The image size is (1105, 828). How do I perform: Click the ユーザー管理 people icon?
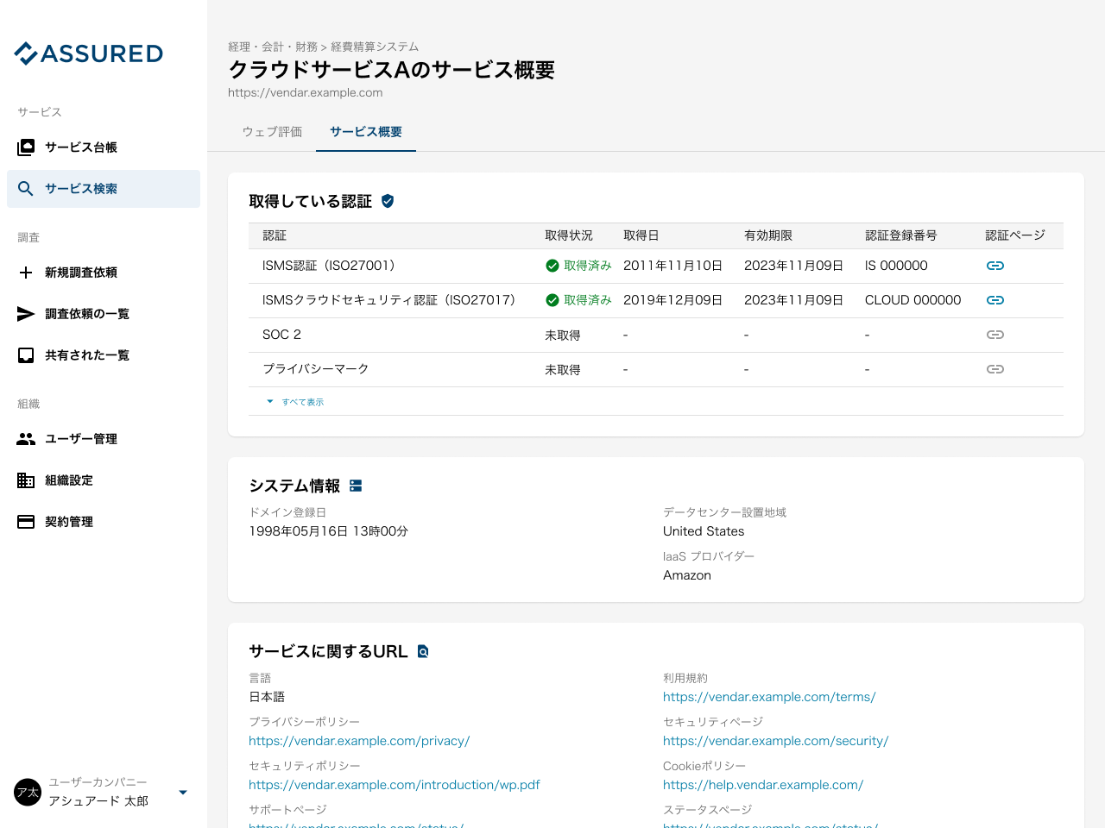[25, 438]
